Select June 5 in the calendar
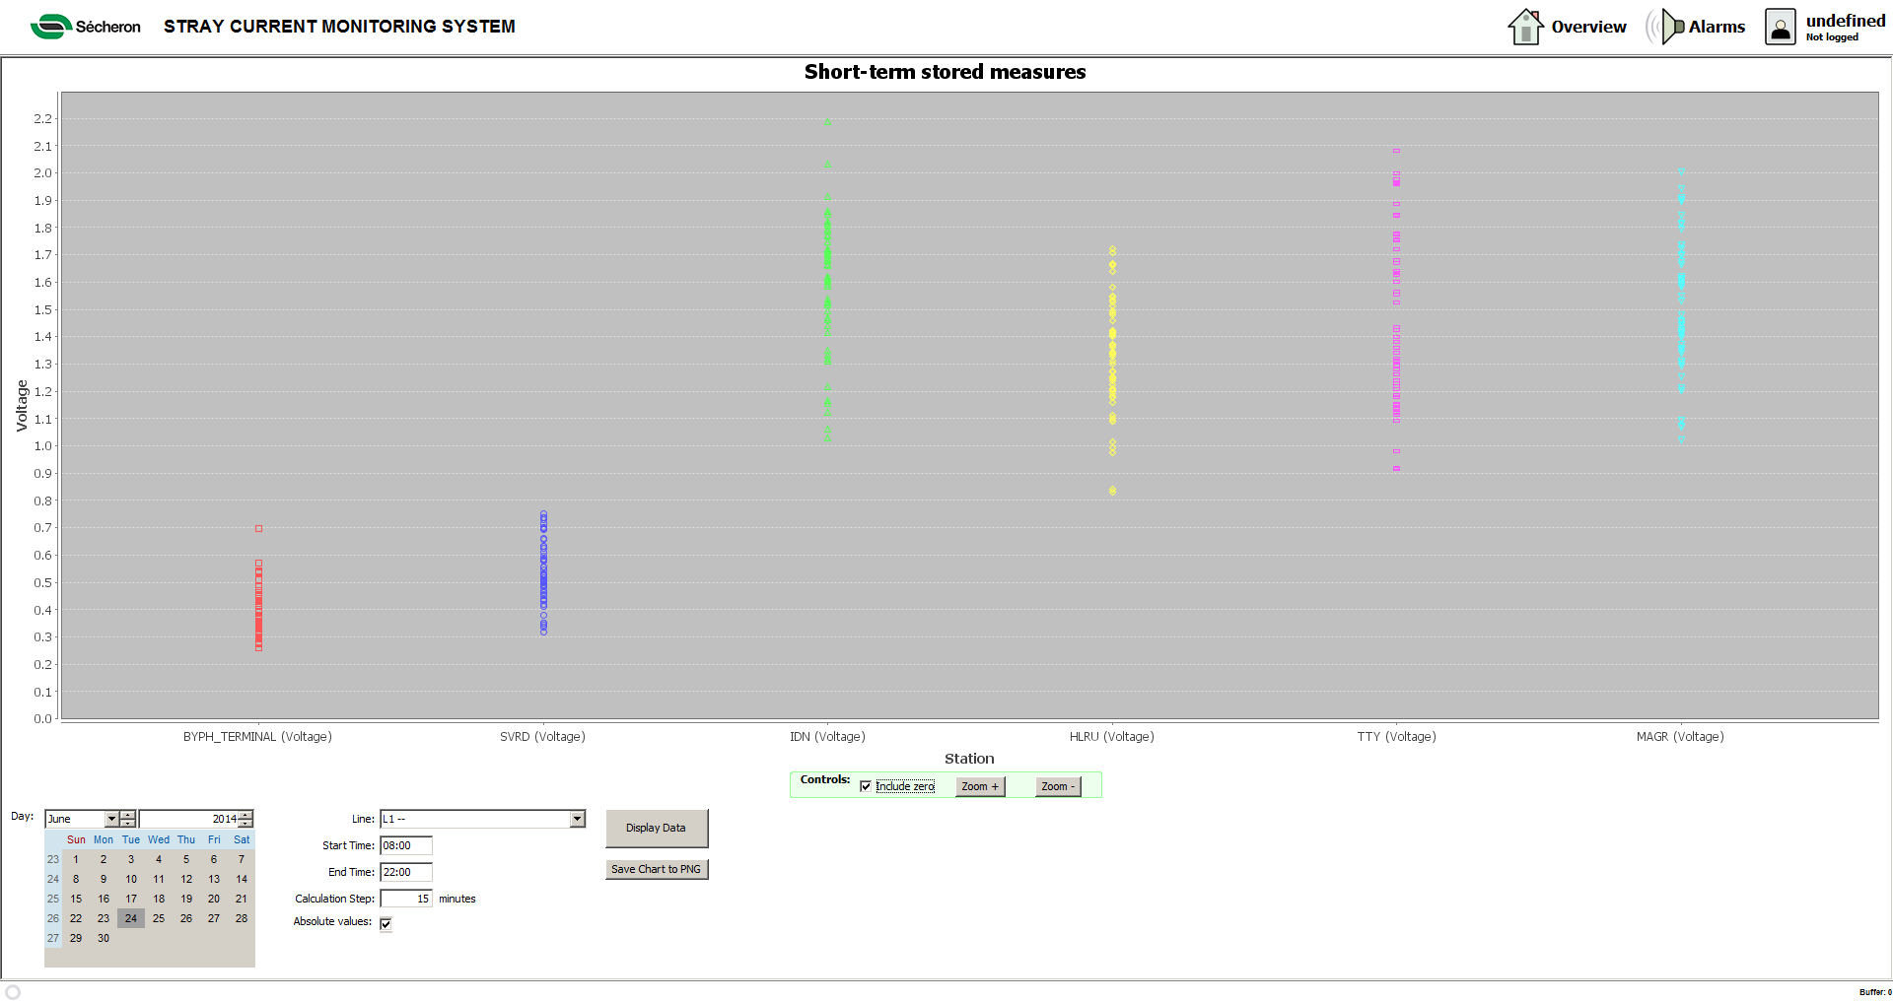This screenshot has width=1893, height=1002. (x=186, y=859)
